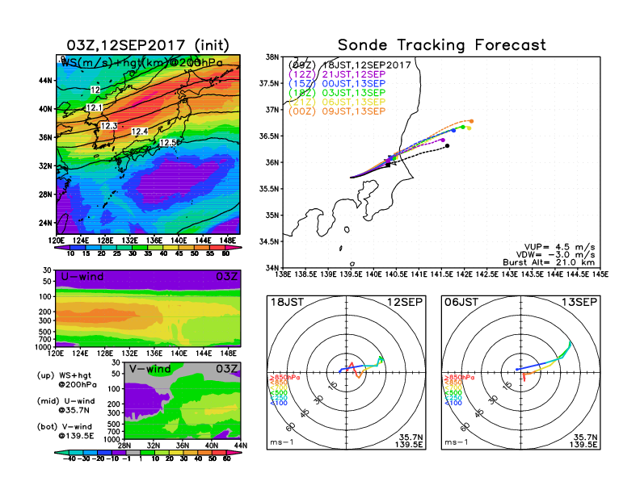Pick the grey swatch between -1 and 1
The image size is (640, 494).
(x=133, y=452)
